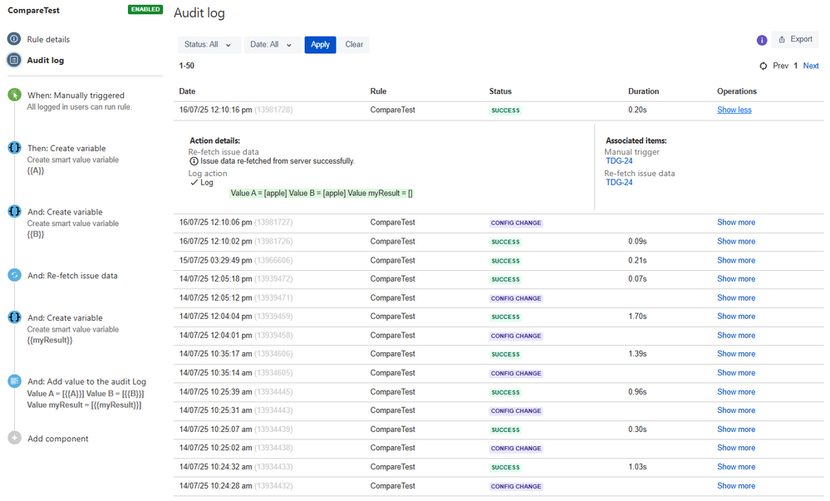Select the Audit log sidebar icon

14,60
